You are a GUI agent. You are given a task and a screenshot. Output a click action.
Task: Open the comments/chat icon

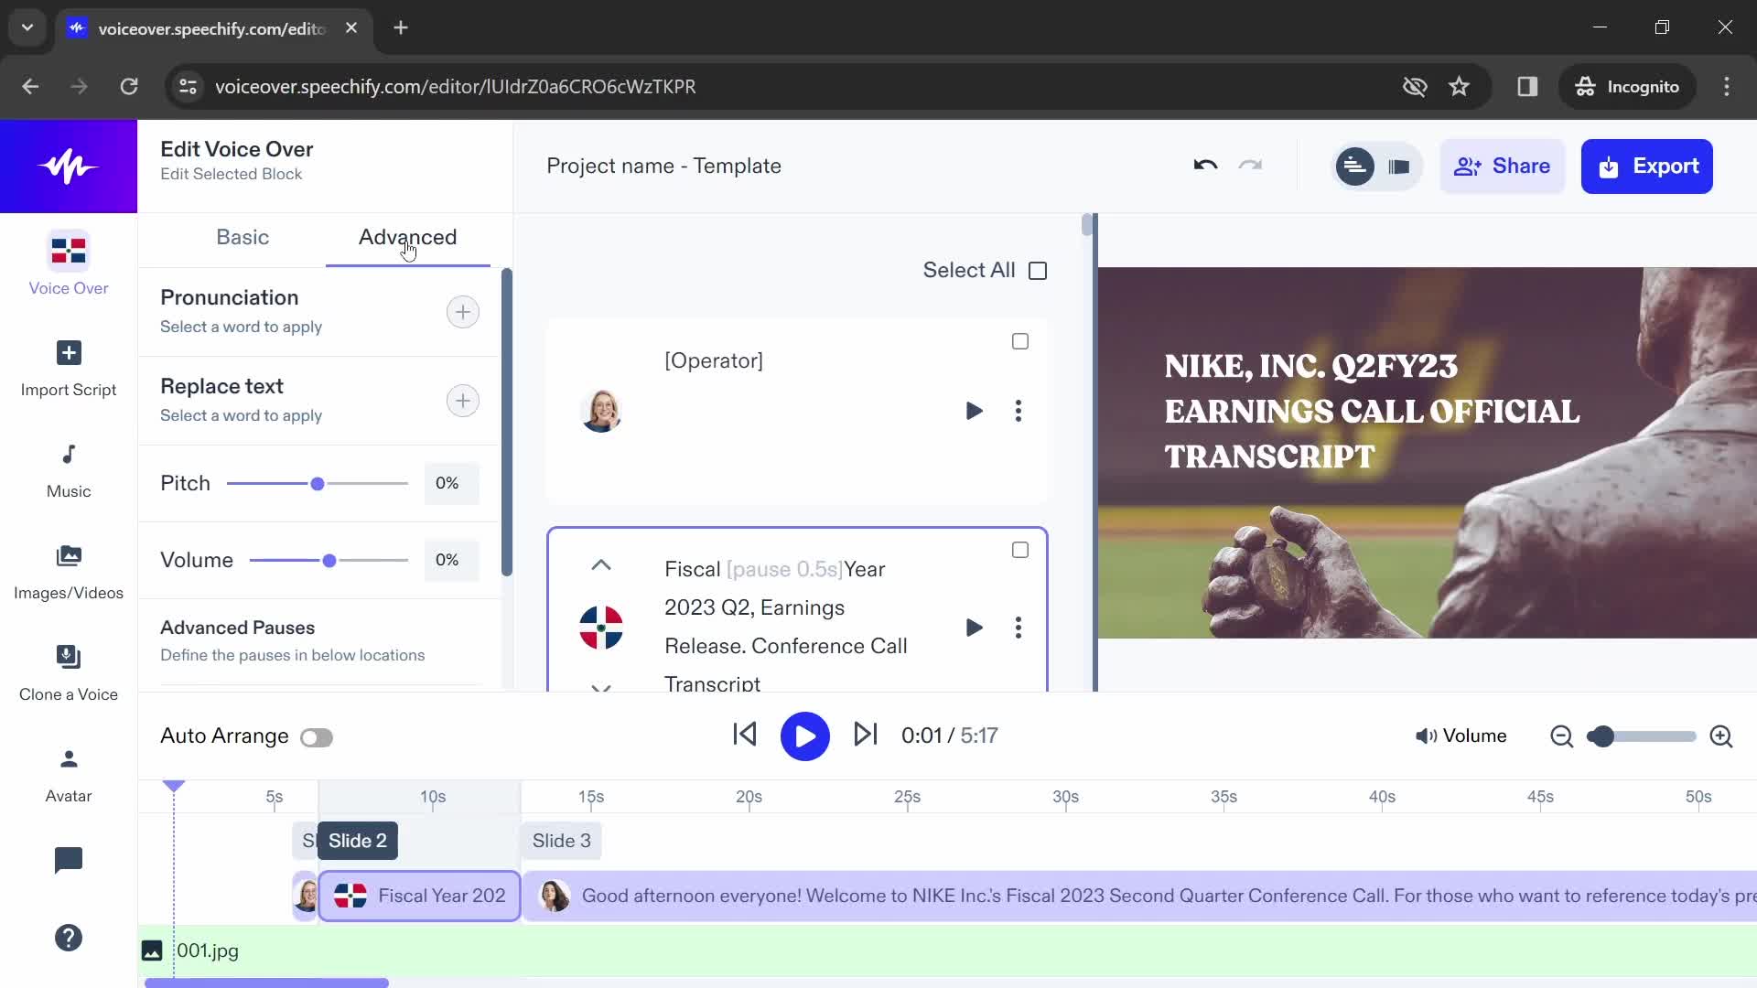click(x=69, y=860)
